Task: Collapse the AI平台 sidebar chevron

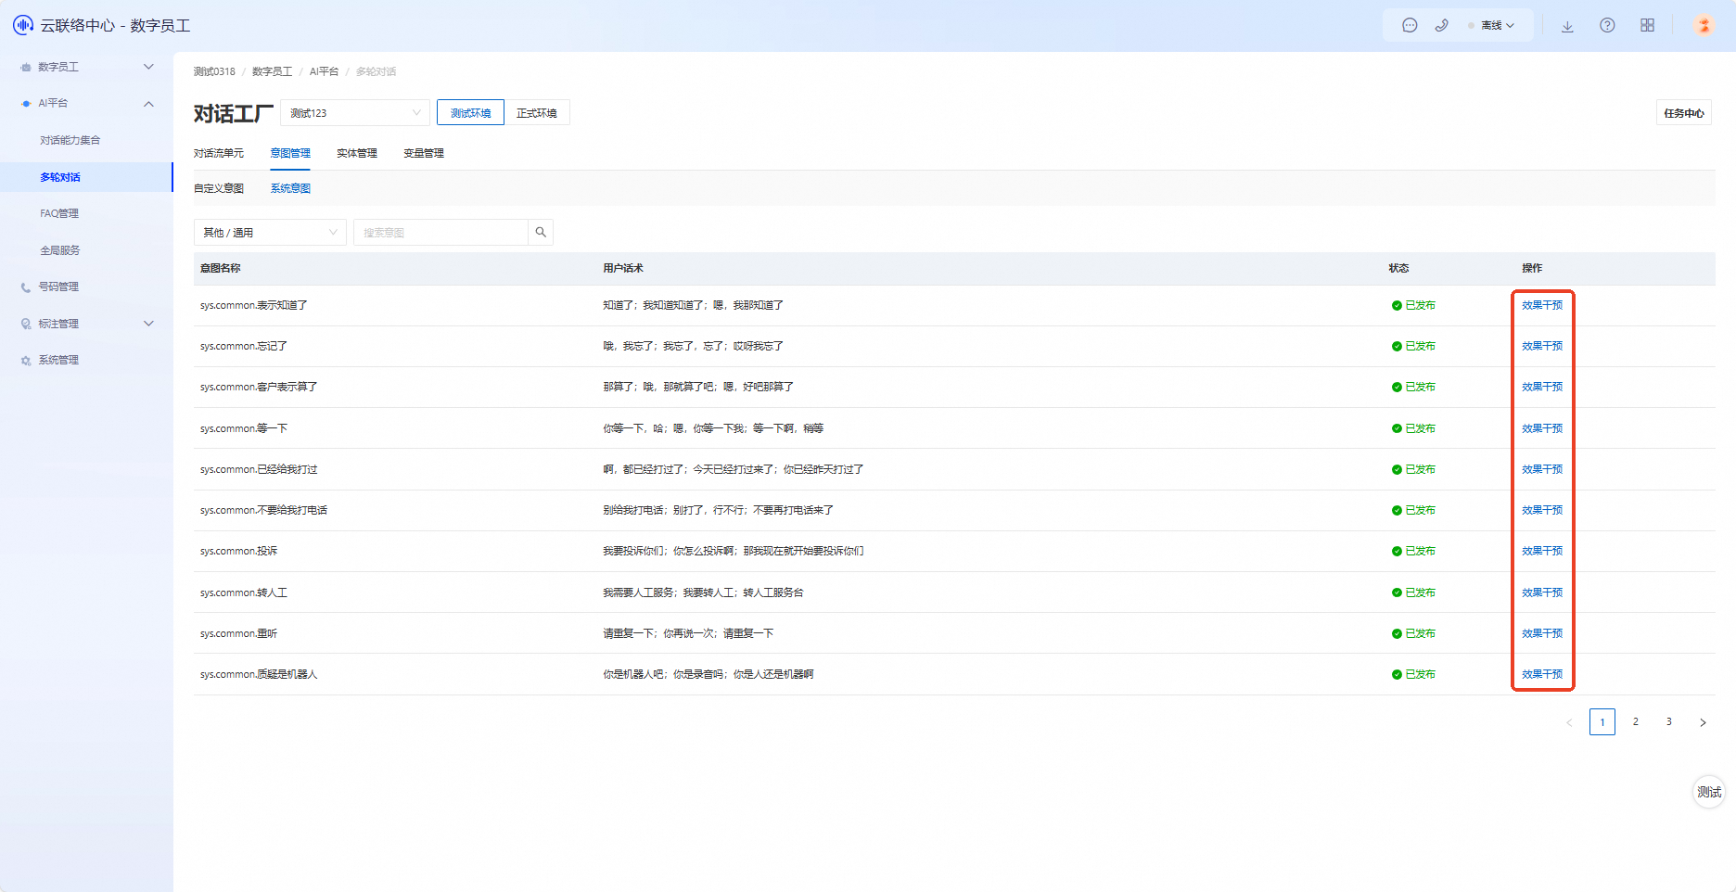Action: [x=148, y=104]
